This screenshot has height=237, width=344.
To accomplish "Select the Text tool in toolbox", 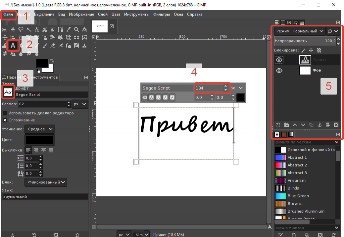I will tap(13, 46).
